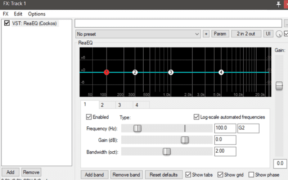Click the bandwidth field 2.00
This screenshot has width=288, height=180.
(x=225, y=152)
